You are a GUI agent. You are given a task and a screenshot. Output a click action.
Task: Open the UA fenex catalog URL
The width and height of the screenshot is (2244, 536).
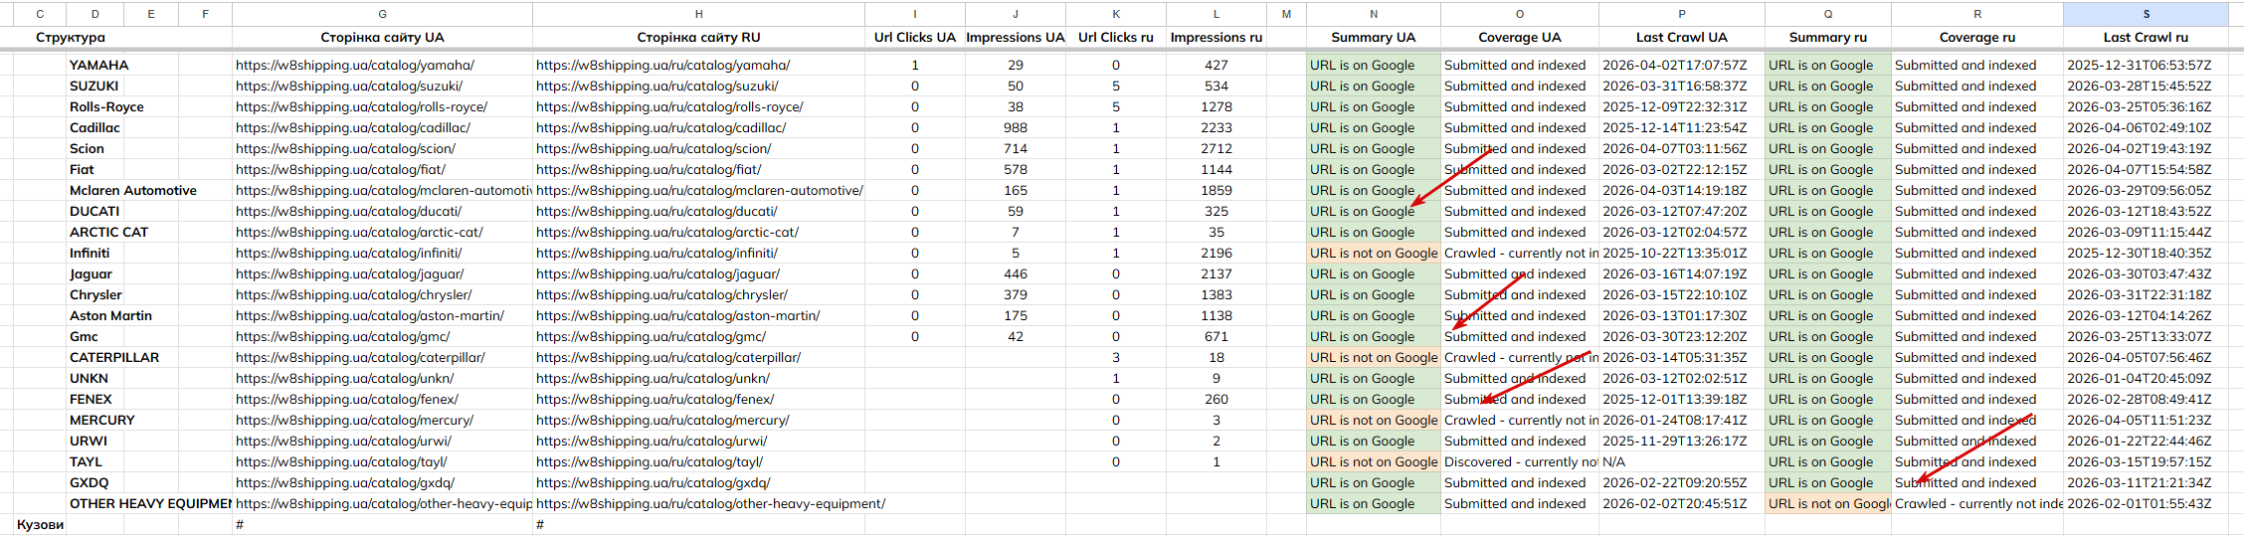tap(347, 400)
